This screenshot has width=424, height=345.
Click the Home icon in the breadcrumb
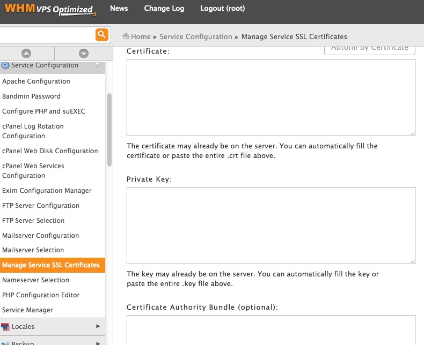click(126, 36)
